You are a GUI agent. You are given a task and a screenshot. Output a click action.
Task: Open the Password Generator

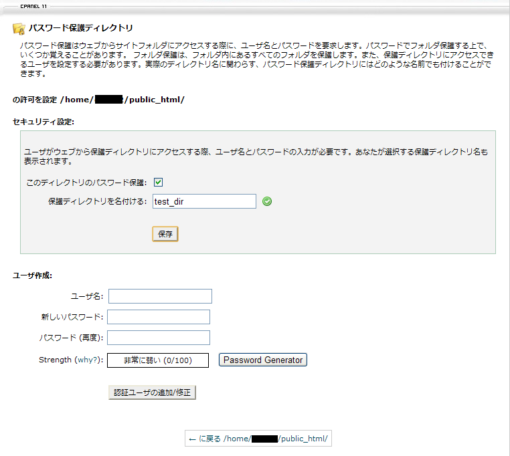click(263, 360)
